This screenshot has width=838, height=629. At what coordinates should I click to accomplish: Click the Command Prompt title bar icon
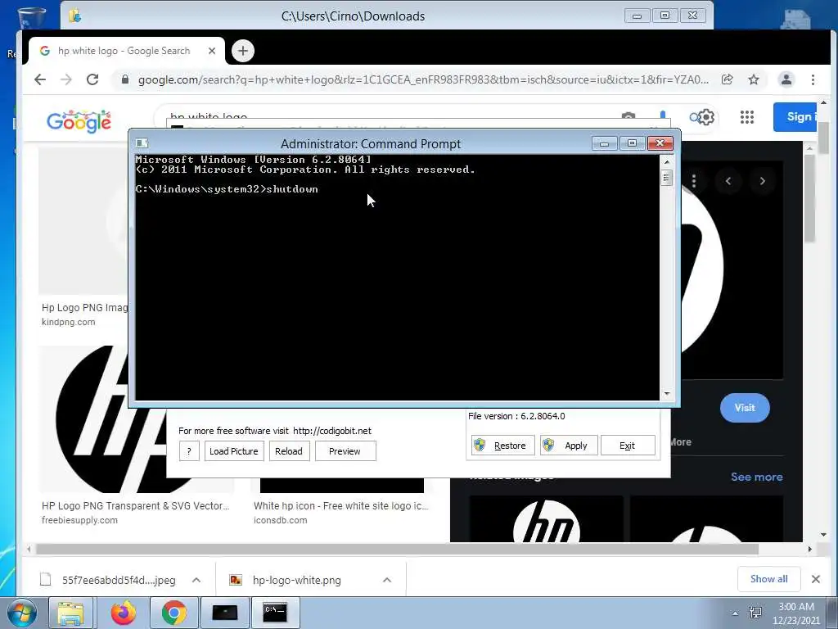pos(142,143)
